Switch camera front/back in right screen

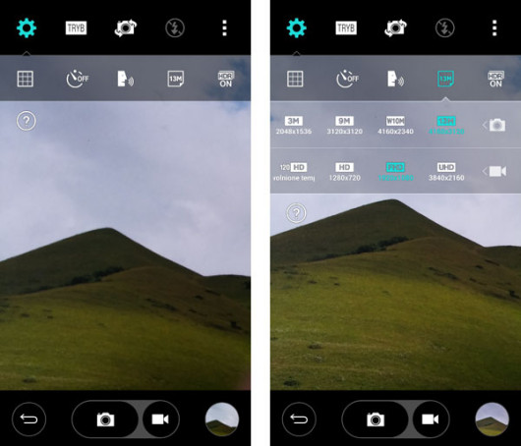click(395, 28)
